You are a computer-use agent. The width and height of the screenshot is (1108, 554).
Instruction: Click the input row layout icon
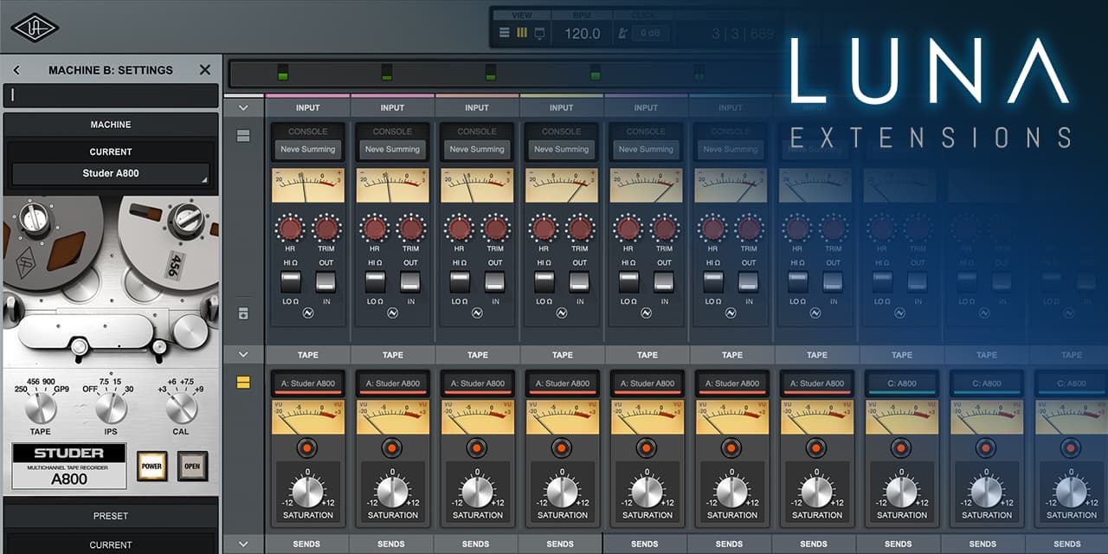(243, 136)
